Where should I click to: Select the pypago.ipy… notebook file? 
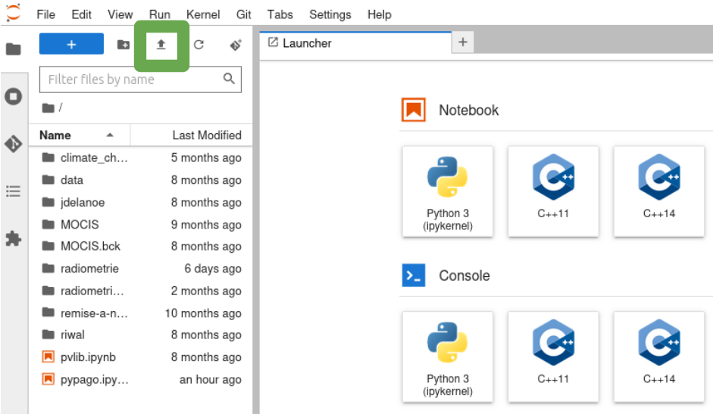click(x=141, y=379)
